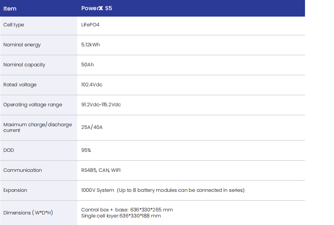Select the Nominal energy label
The width and height of the screenshot is (334, 225).
(22, 45)
